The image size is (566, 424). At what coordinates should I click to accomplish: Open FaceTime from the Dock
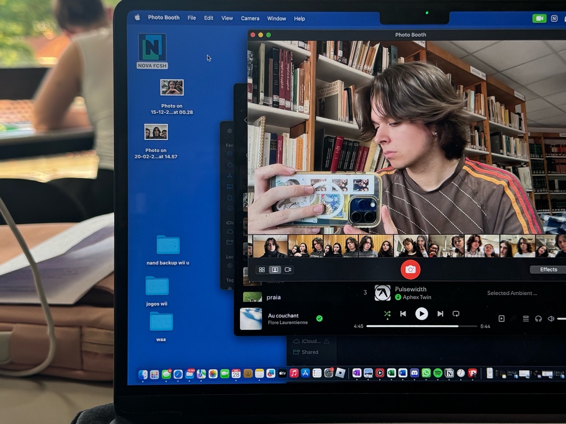click(x=225, y=374)
